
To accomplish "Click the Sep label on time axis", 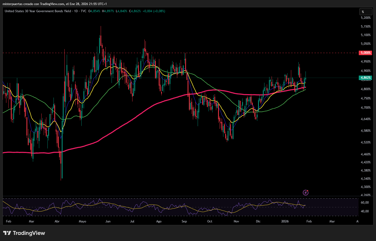I will tap(184, 221).
